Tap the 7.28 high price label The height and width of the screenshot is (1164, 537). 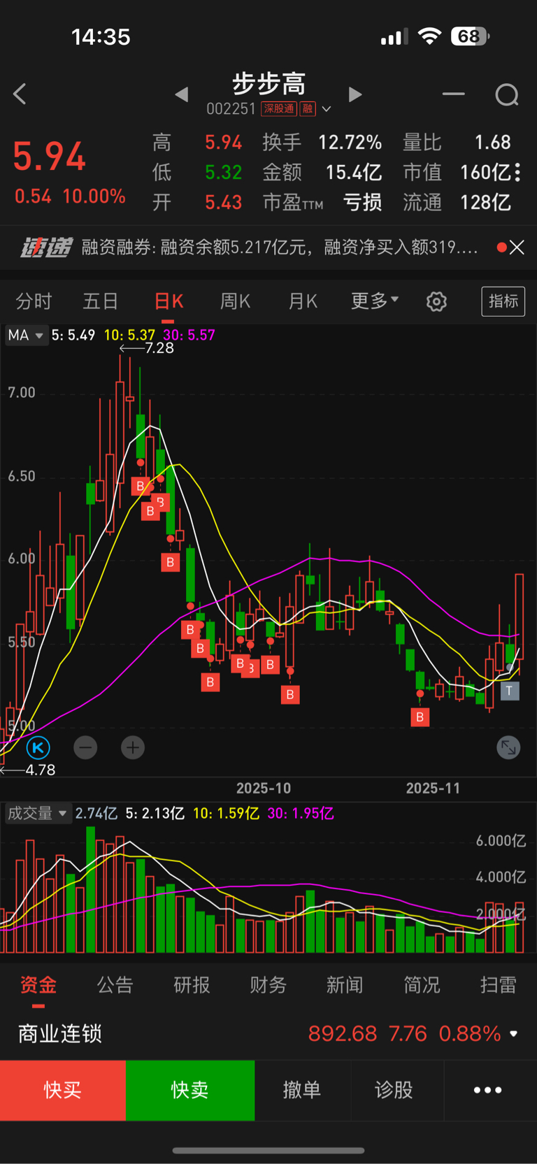click(x=159, y=348)
